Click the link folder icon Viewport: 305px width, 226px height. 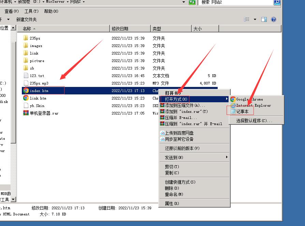coord(26,53)
